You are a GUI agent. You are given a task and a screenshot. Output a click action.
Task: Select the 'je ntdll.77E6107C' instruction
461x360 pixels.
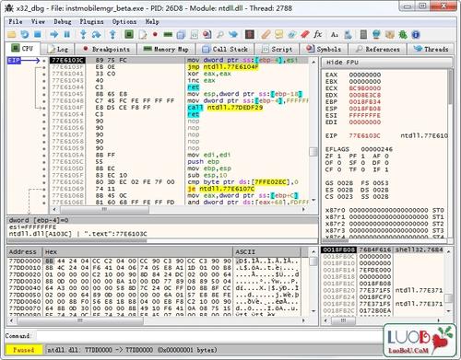(x=221, y=189)
